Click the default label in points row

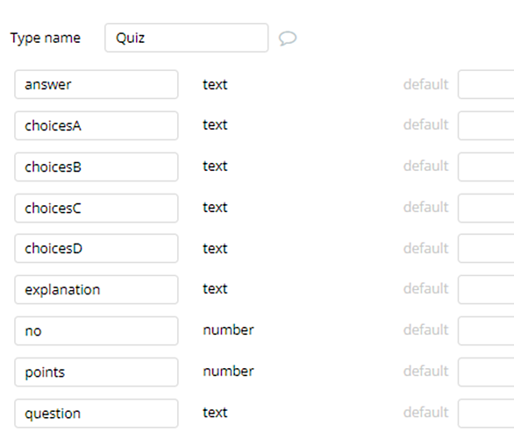click(x=425, y=371)
